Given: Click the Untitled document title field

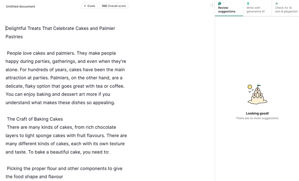Looking at the screenshot, I should [x=20, y=7].
